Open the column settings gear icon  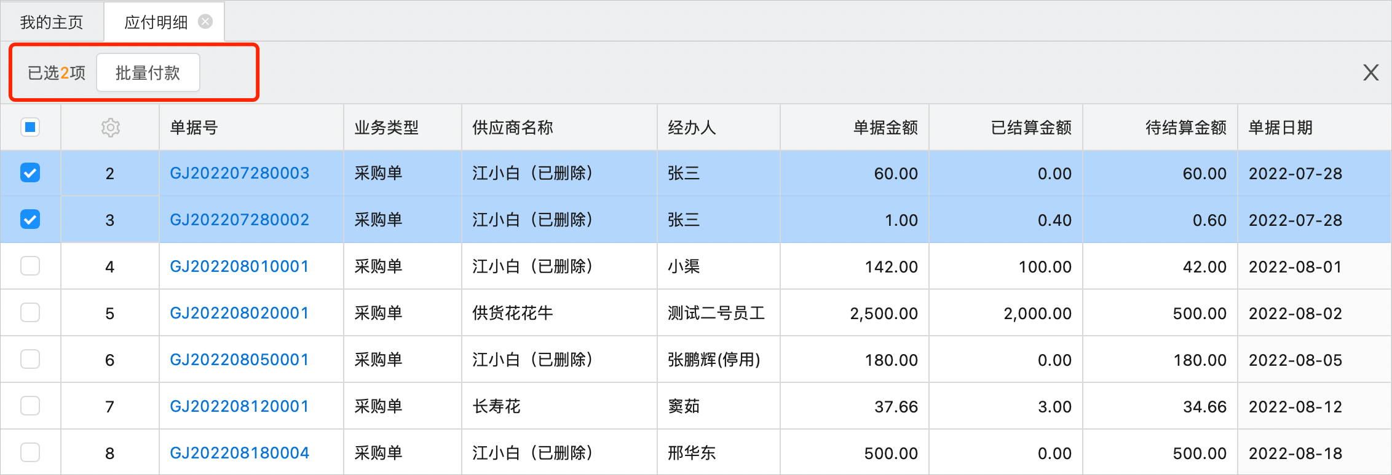click(x=111, y=128)
